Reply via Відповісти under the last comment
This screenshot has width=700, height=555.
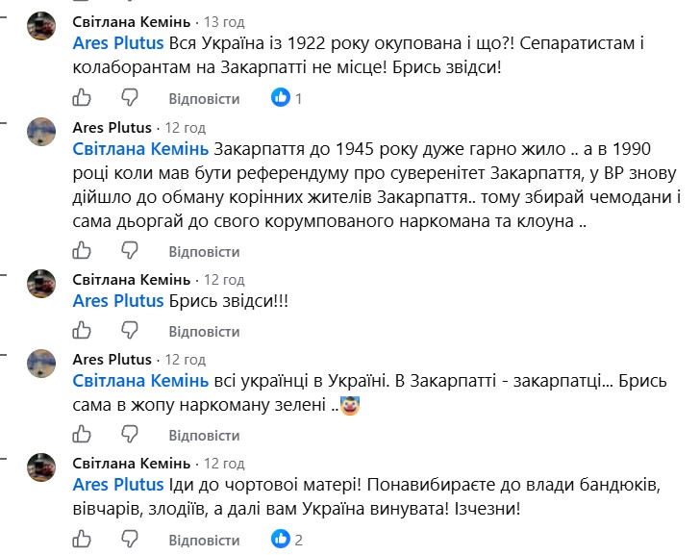204,541
